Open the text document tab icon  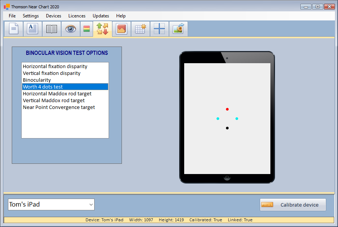click(x=33, y=29)
